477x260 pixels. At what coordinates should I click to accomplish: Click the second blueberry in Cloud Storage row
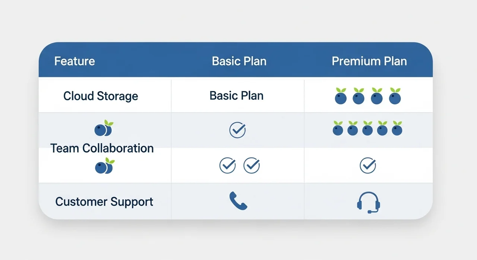[358, 97]
